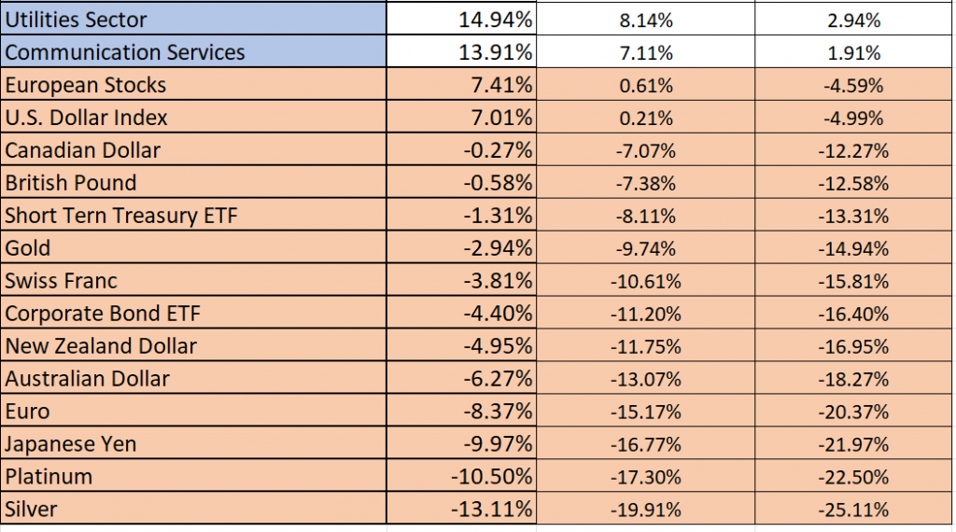Click the Australian Dollar label cell

(x=192, y=379)
